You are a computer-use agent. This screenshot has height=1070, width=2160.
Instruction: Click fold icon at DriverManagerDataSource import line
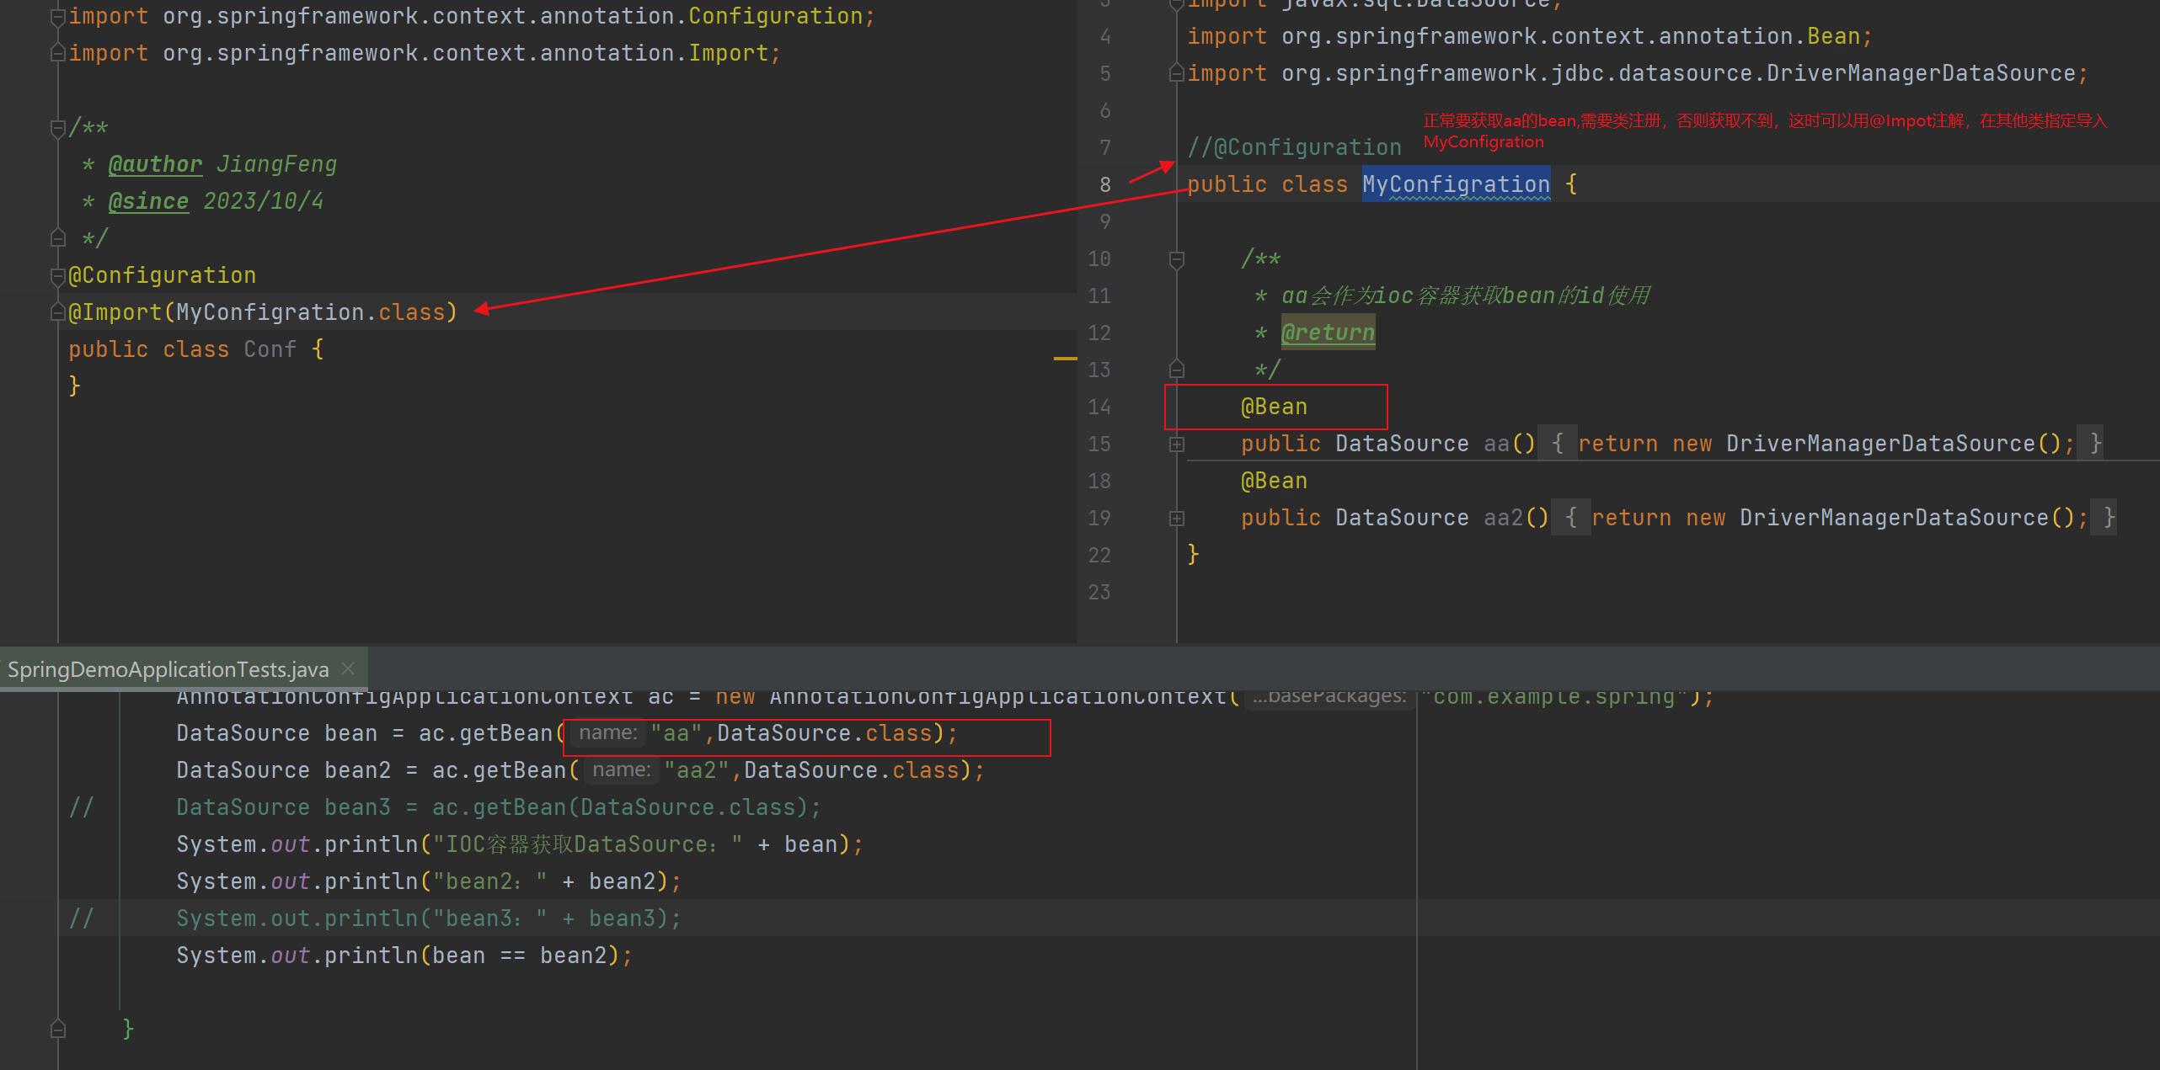(x=1177, y=74)
